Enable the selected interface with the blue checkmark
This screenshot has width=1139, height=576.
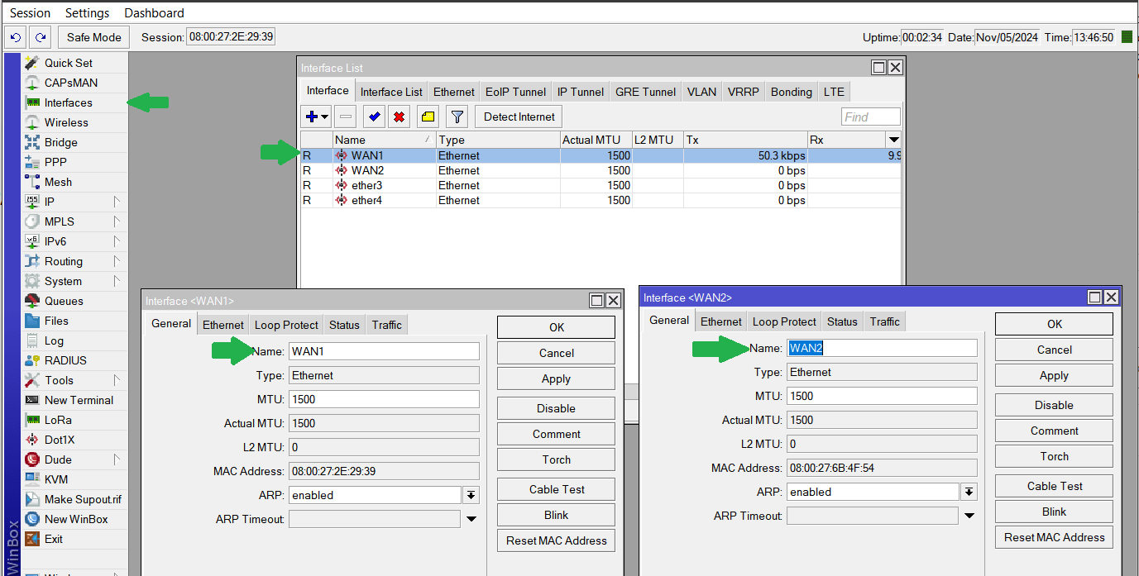pyautogui.click(x=373, y=116)
